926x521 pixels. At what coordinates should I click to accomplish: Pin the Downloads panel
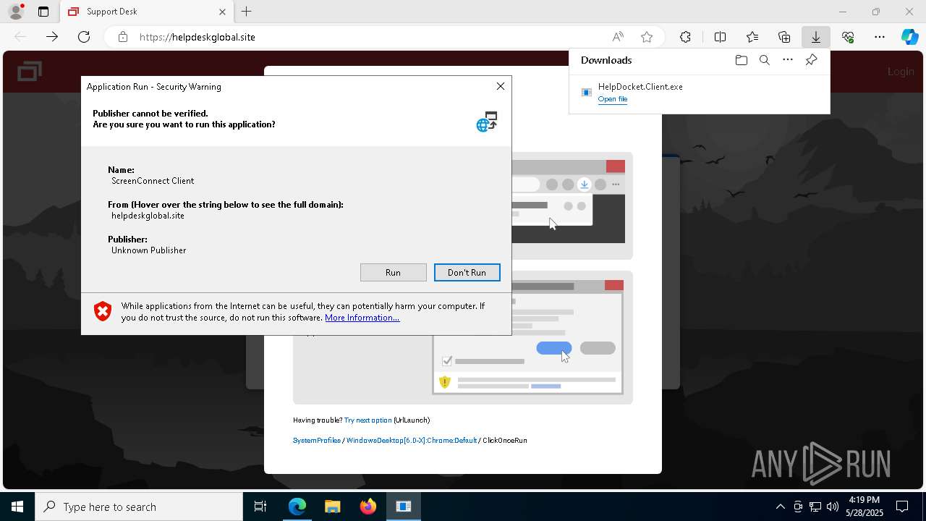pyautogui.click(x=811, y=60)
